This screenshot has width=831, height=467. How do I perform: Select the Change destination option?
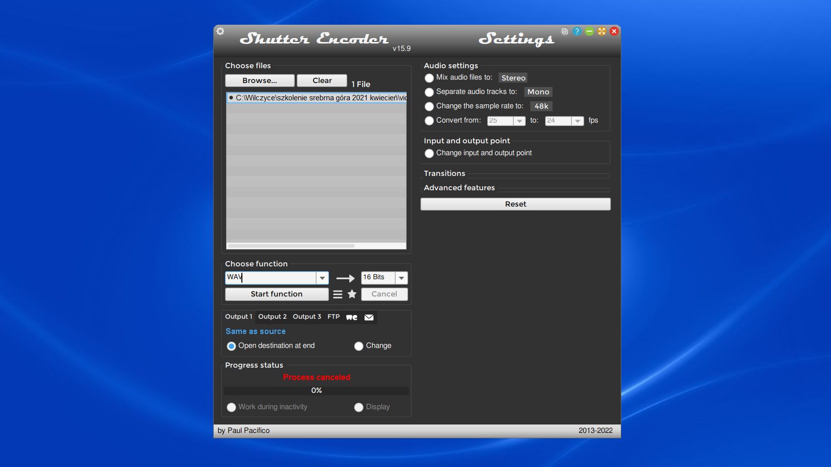pyautogui.click(x=359, y=346)
